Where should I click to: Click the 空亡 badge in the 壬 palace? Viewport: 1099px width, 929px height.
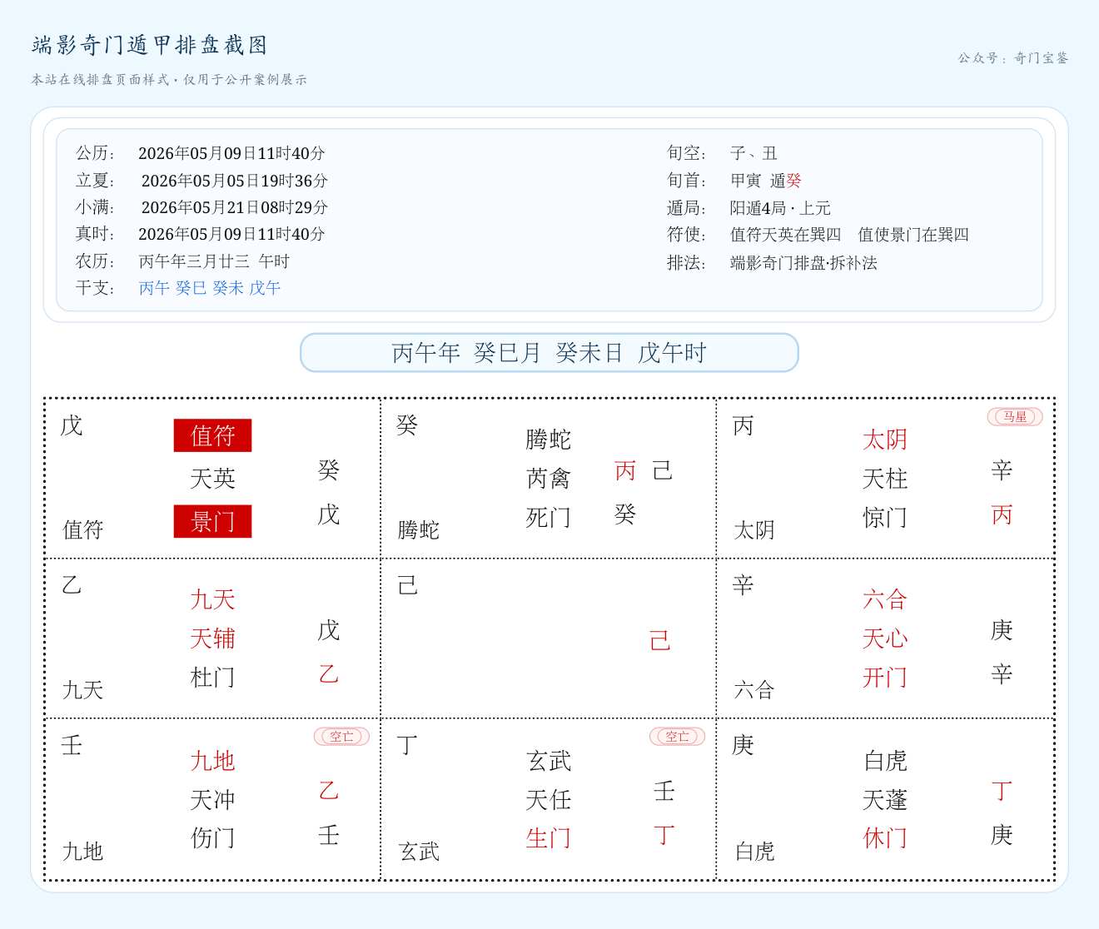pos(341,737)
